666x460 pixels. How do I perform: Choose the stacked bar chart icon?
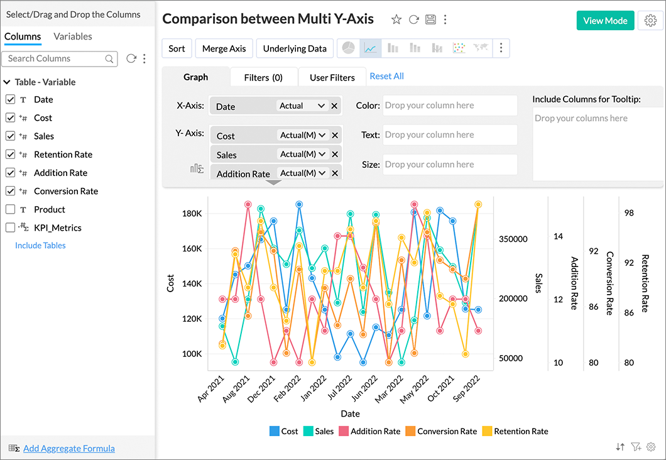click(415, 48)
